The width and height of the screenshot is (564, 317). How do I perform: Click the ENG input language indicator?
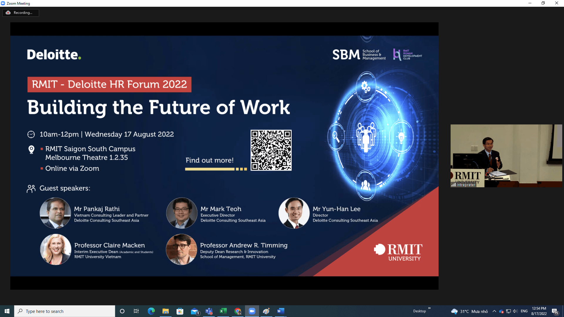pyautogui.click(x=524, y=311)
